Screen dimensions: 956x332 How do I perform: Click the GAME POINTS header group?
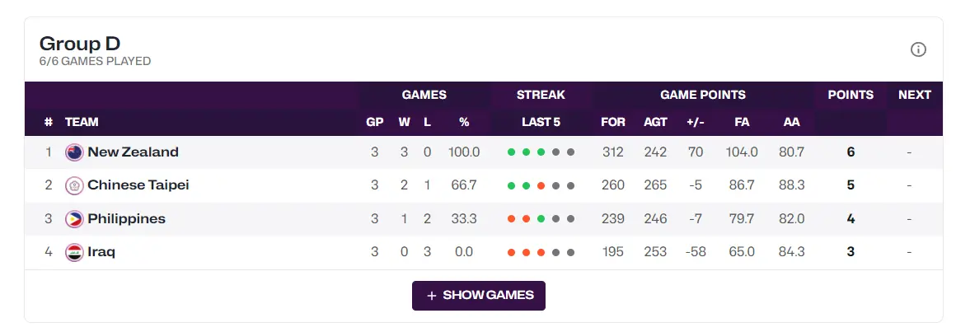(703, 95)
